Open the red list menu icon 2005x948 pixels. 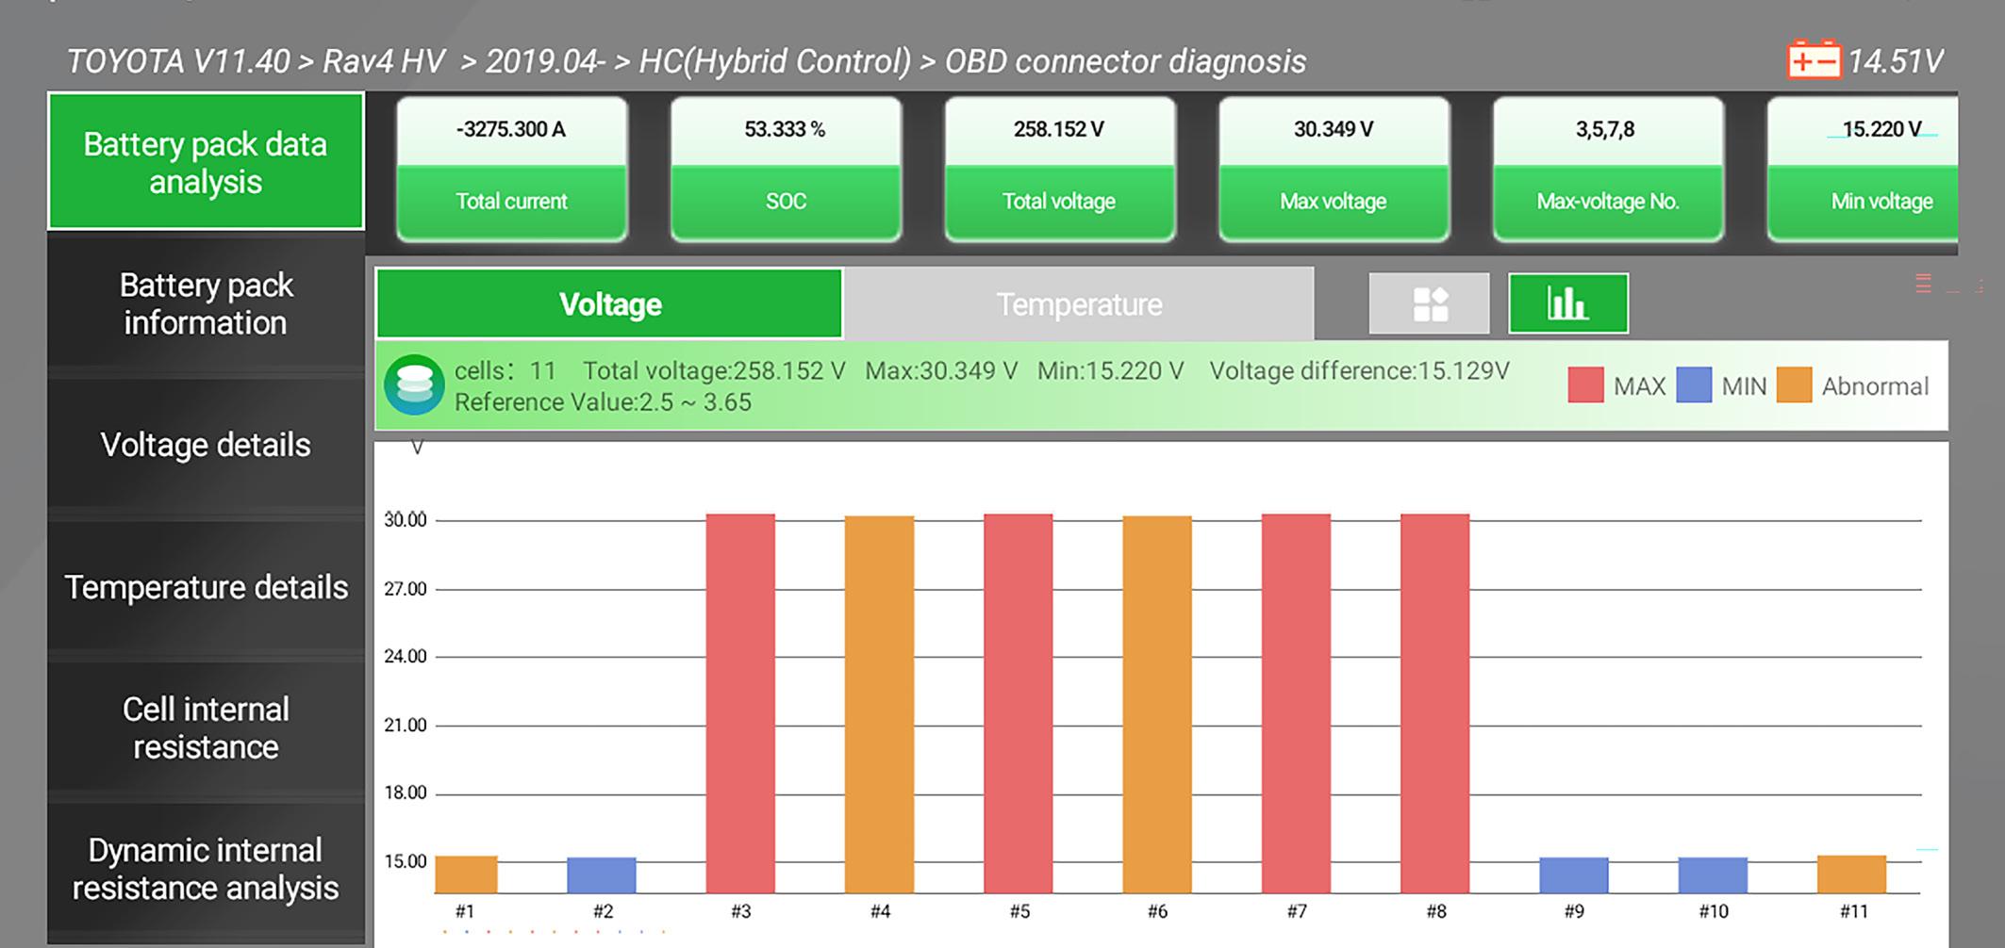pyautogui.click(x=1924, y=283)
